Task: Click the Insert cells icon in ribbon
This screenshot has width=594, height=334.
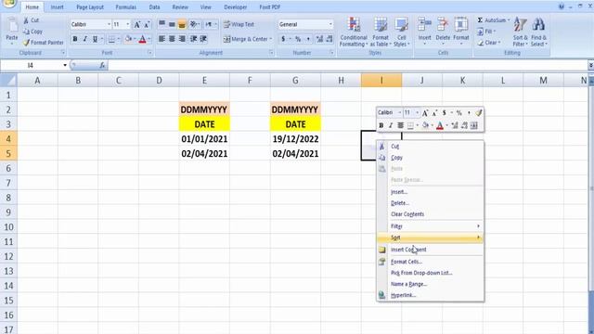Action: (424, 25)
